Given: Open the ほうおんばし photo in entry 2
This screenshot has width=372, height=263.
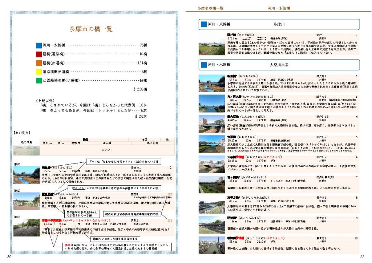Looking at the screenshot, I should pyautogui.click(x=212, y=84).
